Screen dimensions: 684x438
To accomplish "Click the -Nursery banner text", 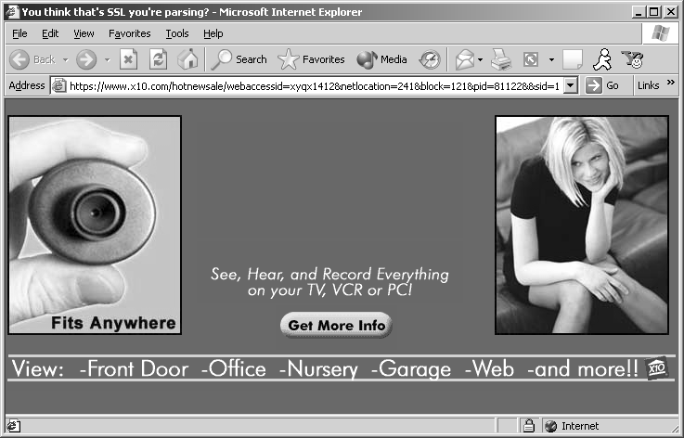I will tap(318, 369).
